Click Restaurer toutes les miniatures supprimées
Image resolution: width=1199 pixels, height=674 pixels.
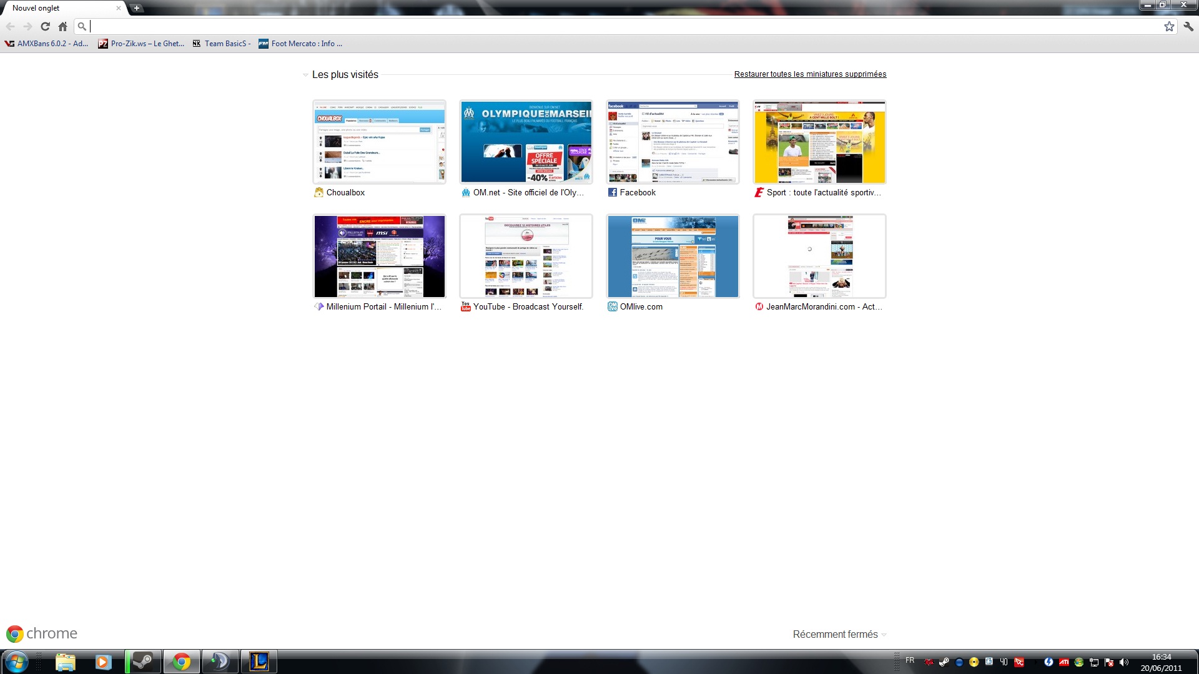810,74
